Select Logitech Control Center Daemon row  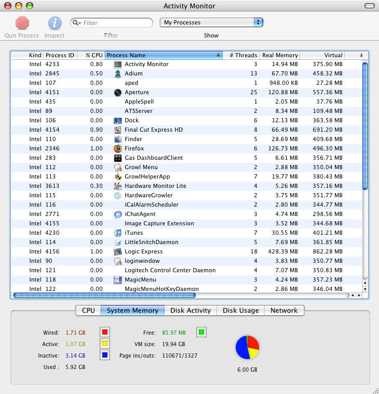pos(186,270)
